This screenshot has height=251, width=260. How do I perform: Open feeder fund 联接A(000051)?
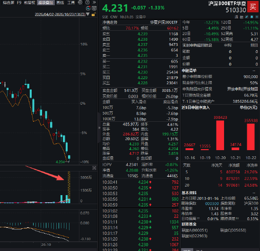pyautogui.click(x=194, y=230)
